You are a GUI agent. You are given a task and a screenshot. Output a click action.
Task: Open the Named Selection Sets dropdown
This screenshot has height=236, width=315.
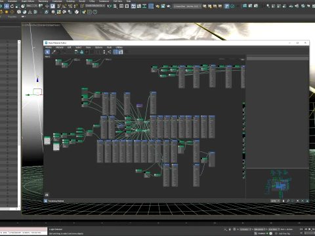coord(95,6)
